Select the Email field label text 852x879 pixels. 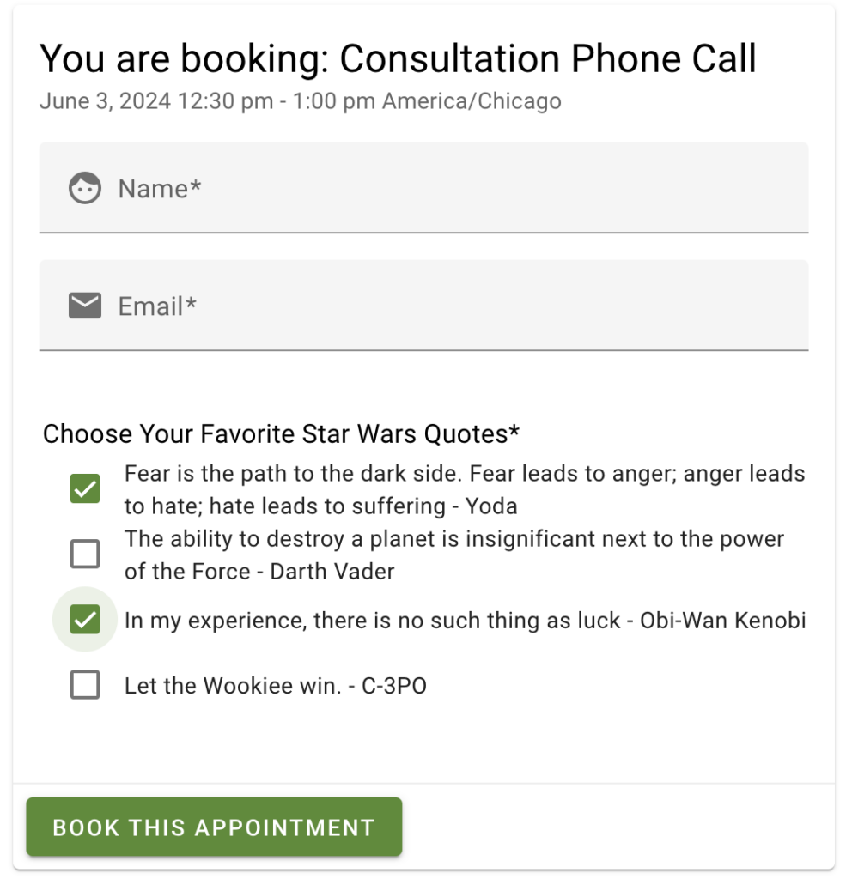tap(156, 305)
